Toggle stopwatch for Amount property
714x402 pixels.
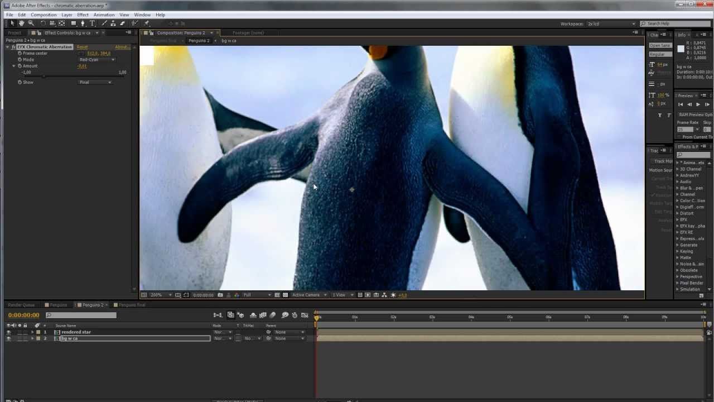[20, 66]
